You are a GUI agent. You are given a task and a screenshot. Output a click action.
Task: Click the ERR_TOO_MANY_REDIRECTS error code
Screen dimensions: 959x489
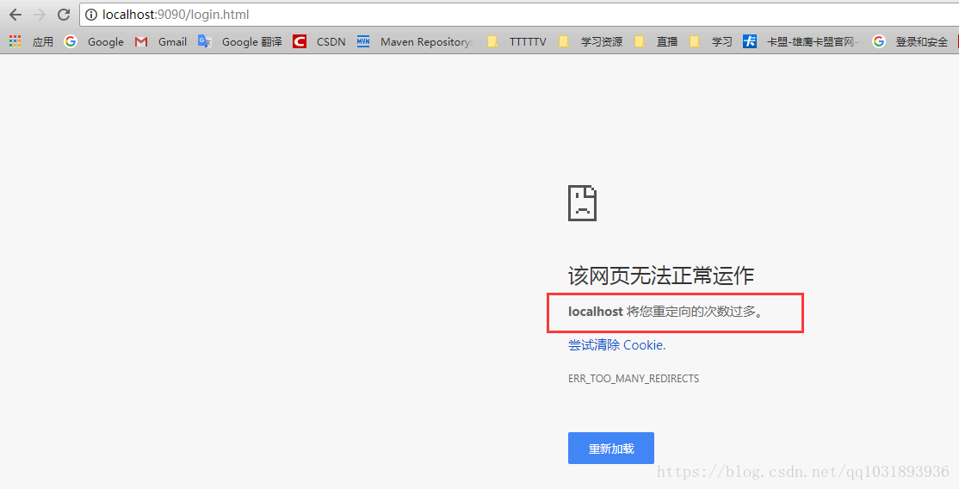(x=634, y=379)
